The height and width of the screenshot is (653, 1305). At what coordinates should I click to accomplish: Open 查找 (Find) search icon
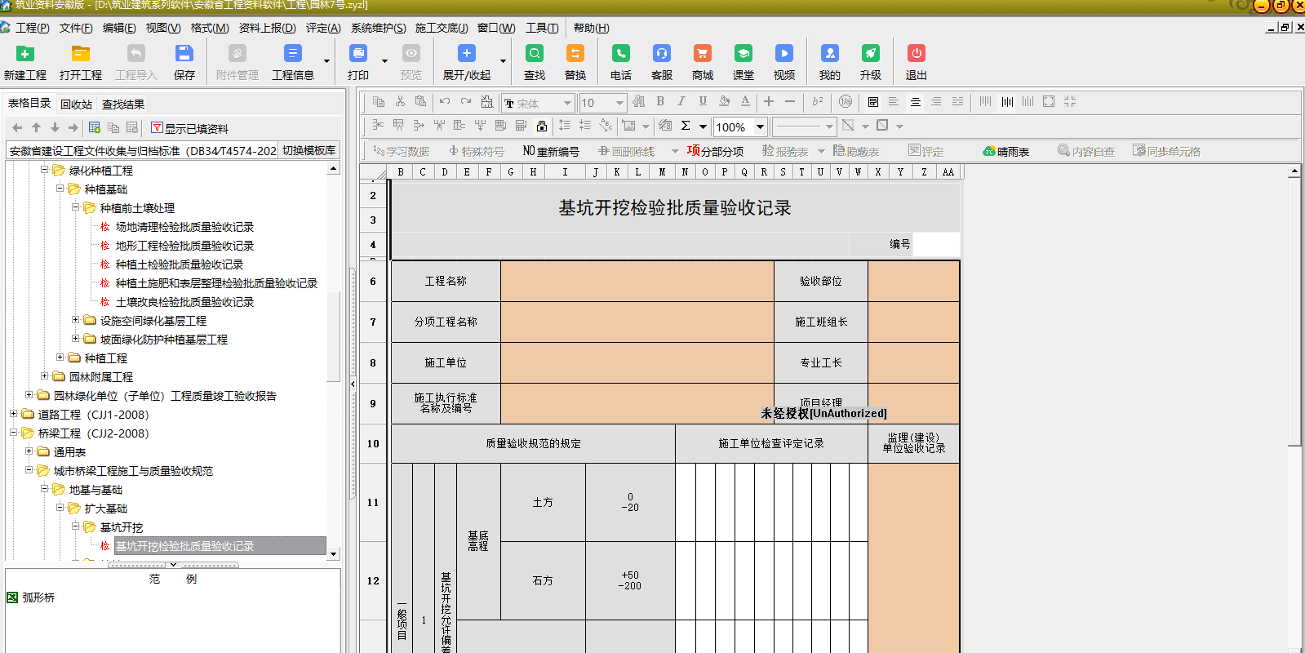coord(535,54)
